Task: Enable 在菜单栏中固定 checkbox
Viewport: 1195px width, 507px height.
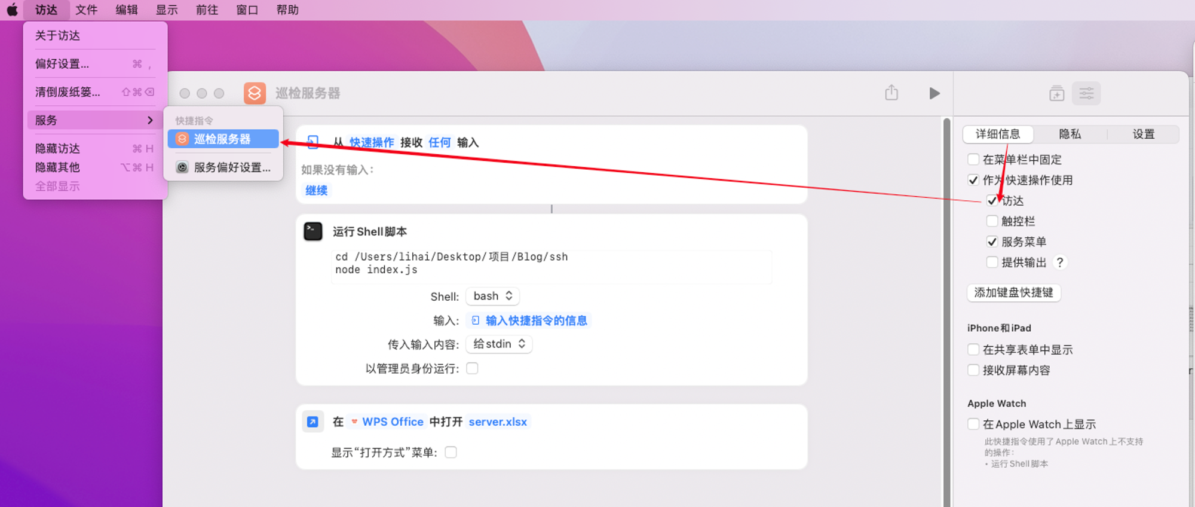Action: click(973, 159)
